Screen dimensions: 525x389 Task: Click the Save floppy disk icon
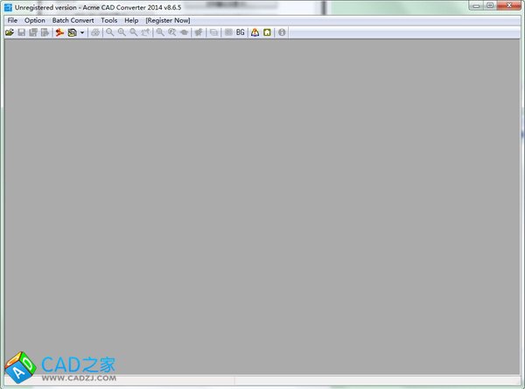21,32
